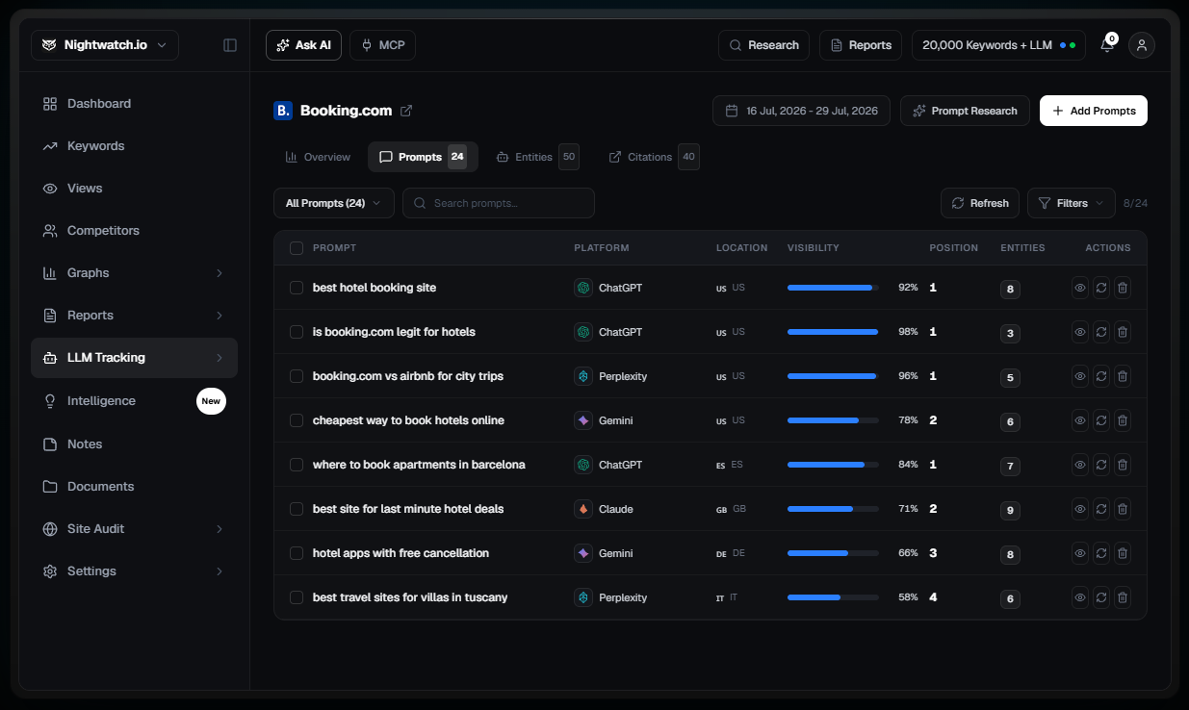Open the date range picker
Viewport: 1189px width, 710px height.
801,111
